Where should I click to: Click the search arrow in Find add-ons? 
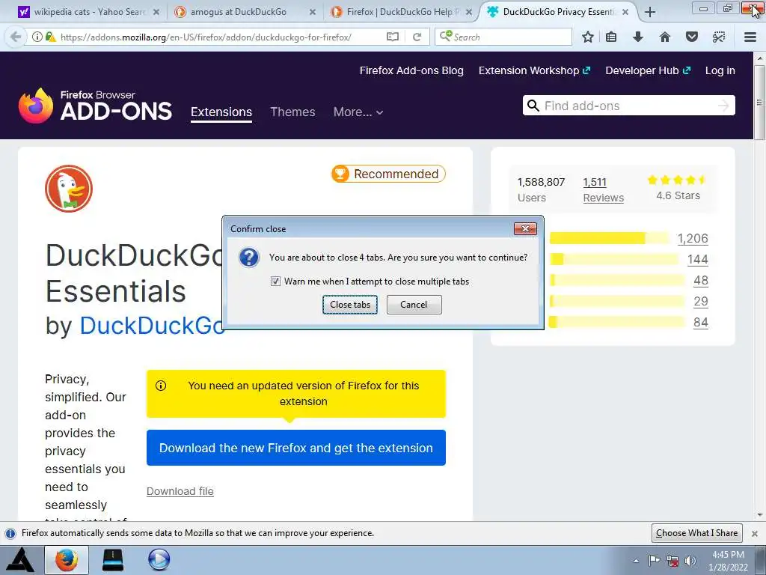pyautogui.click(x=723, y=106)
